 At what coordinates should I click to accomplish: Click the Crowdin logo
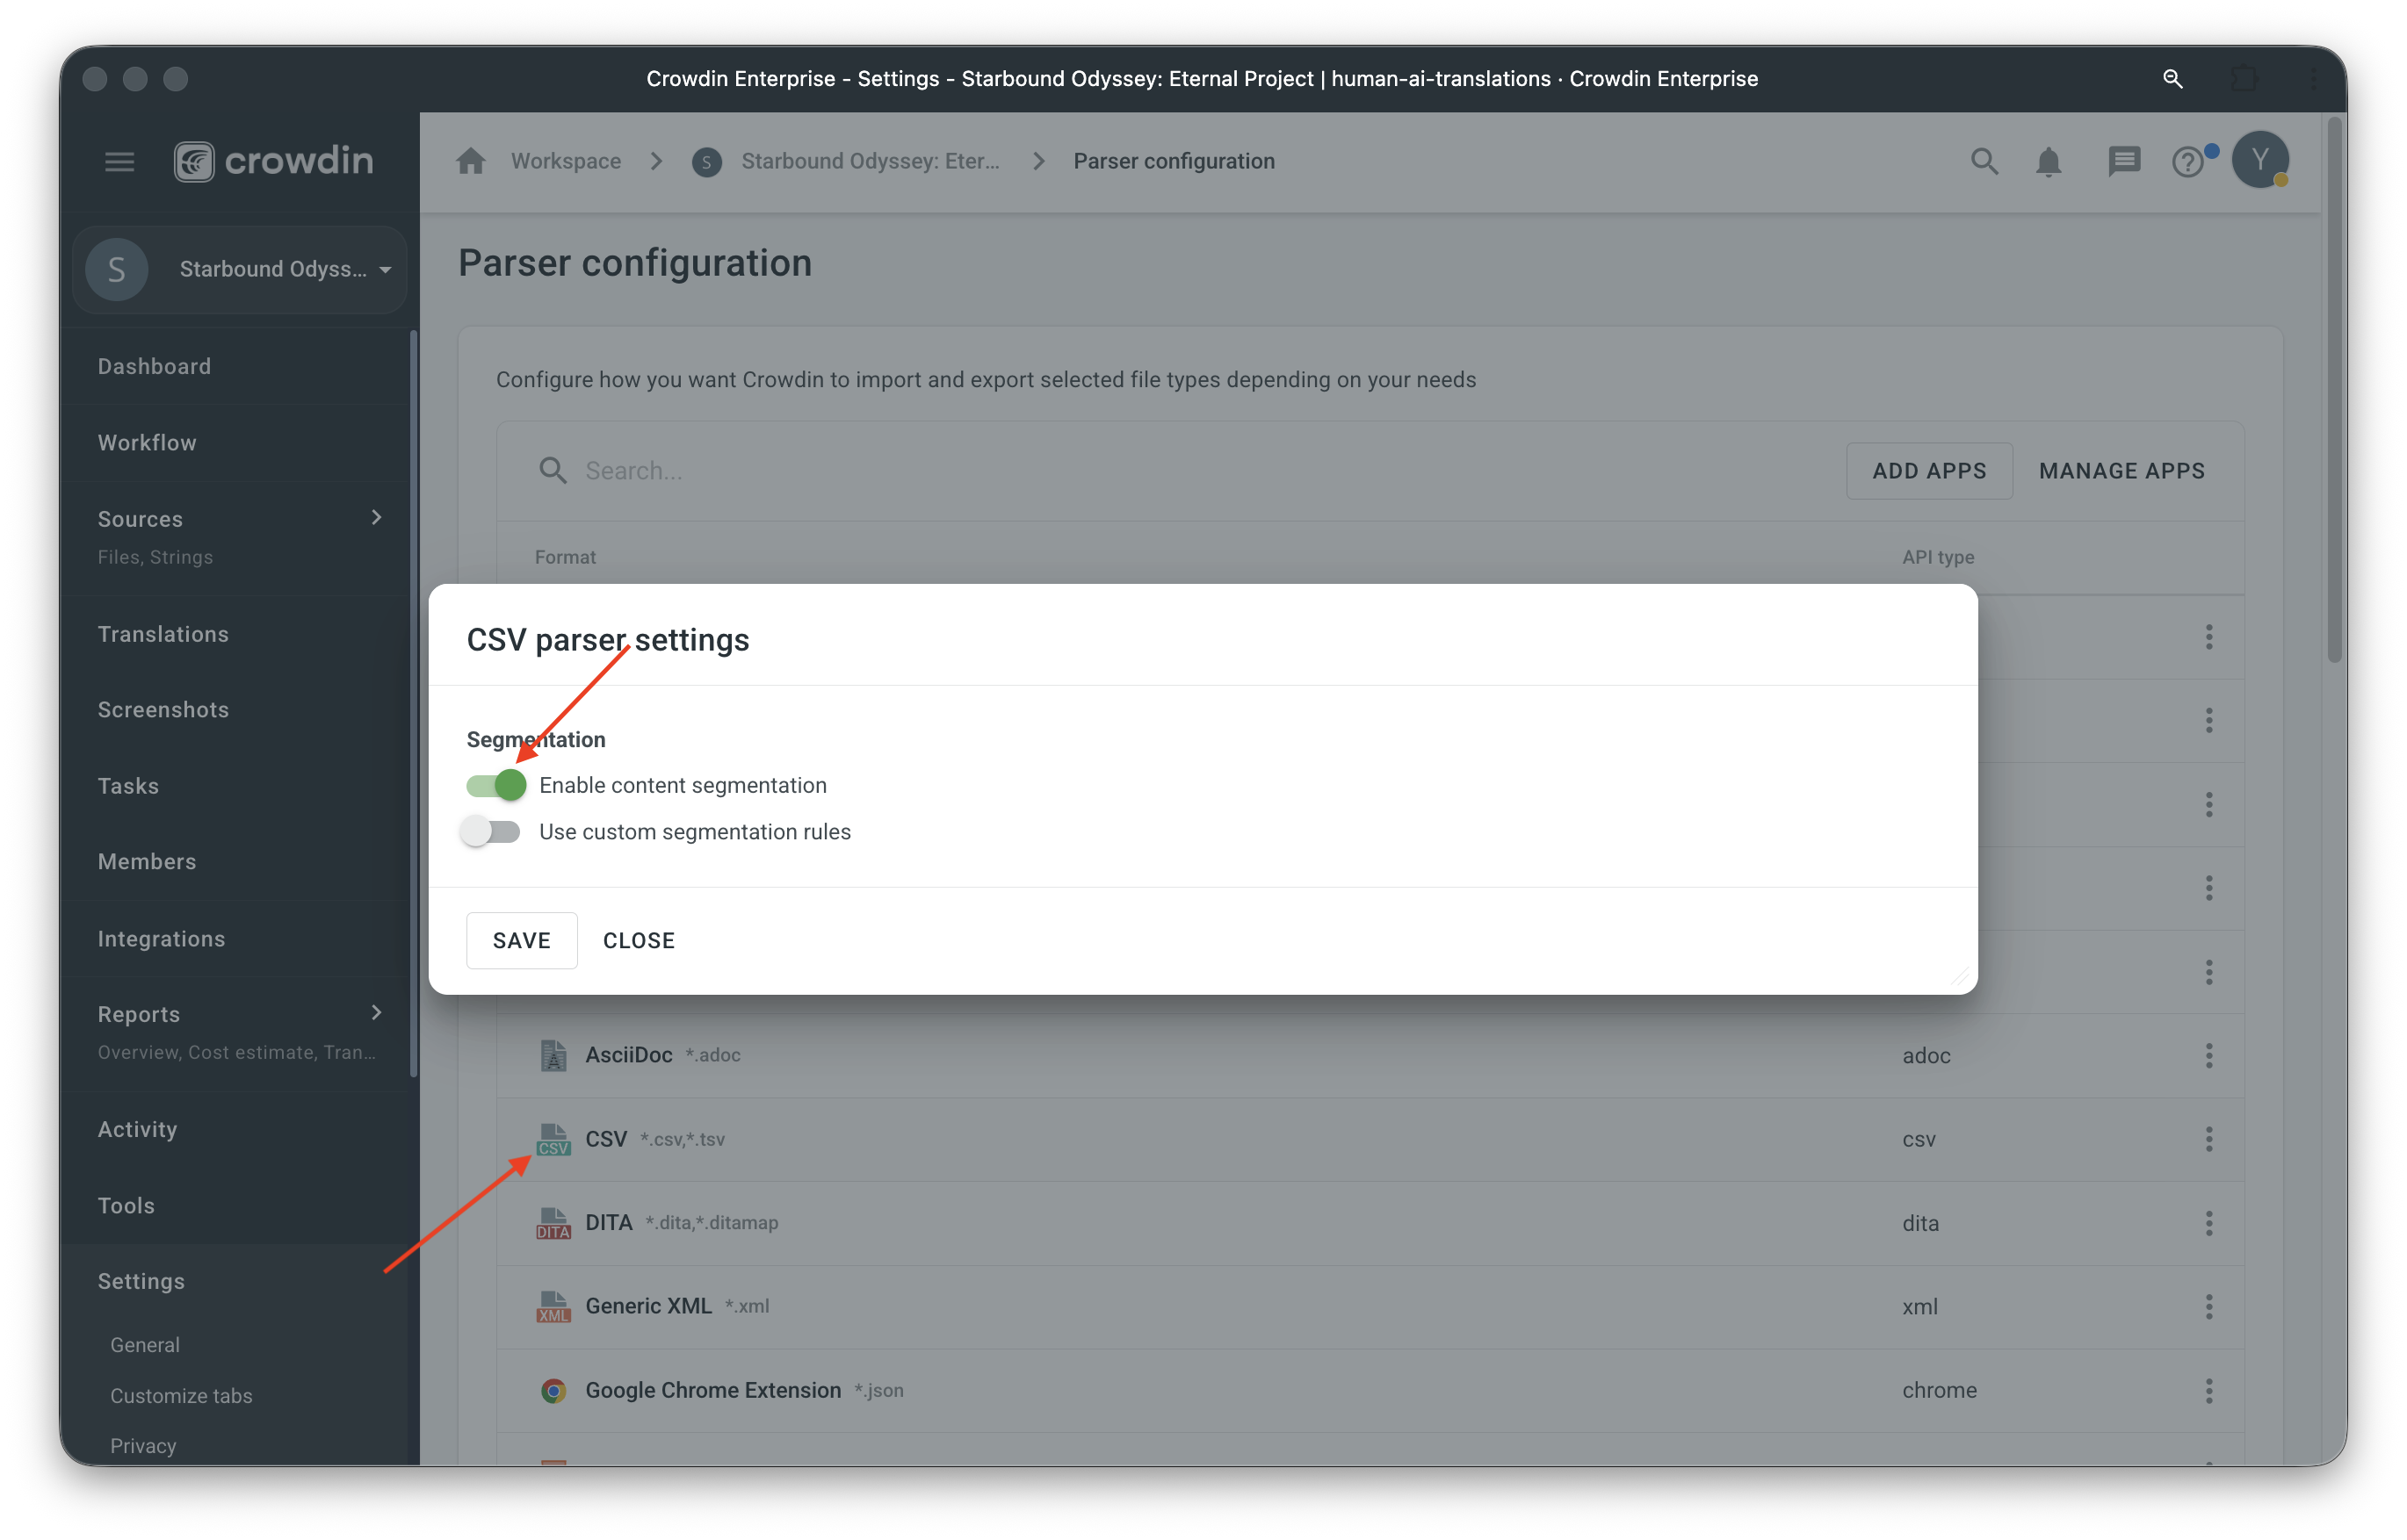point(273,161)
